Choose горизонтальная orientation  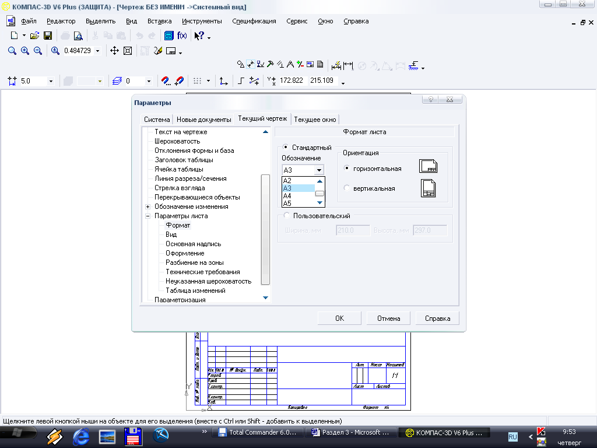[x=346, y=168]
